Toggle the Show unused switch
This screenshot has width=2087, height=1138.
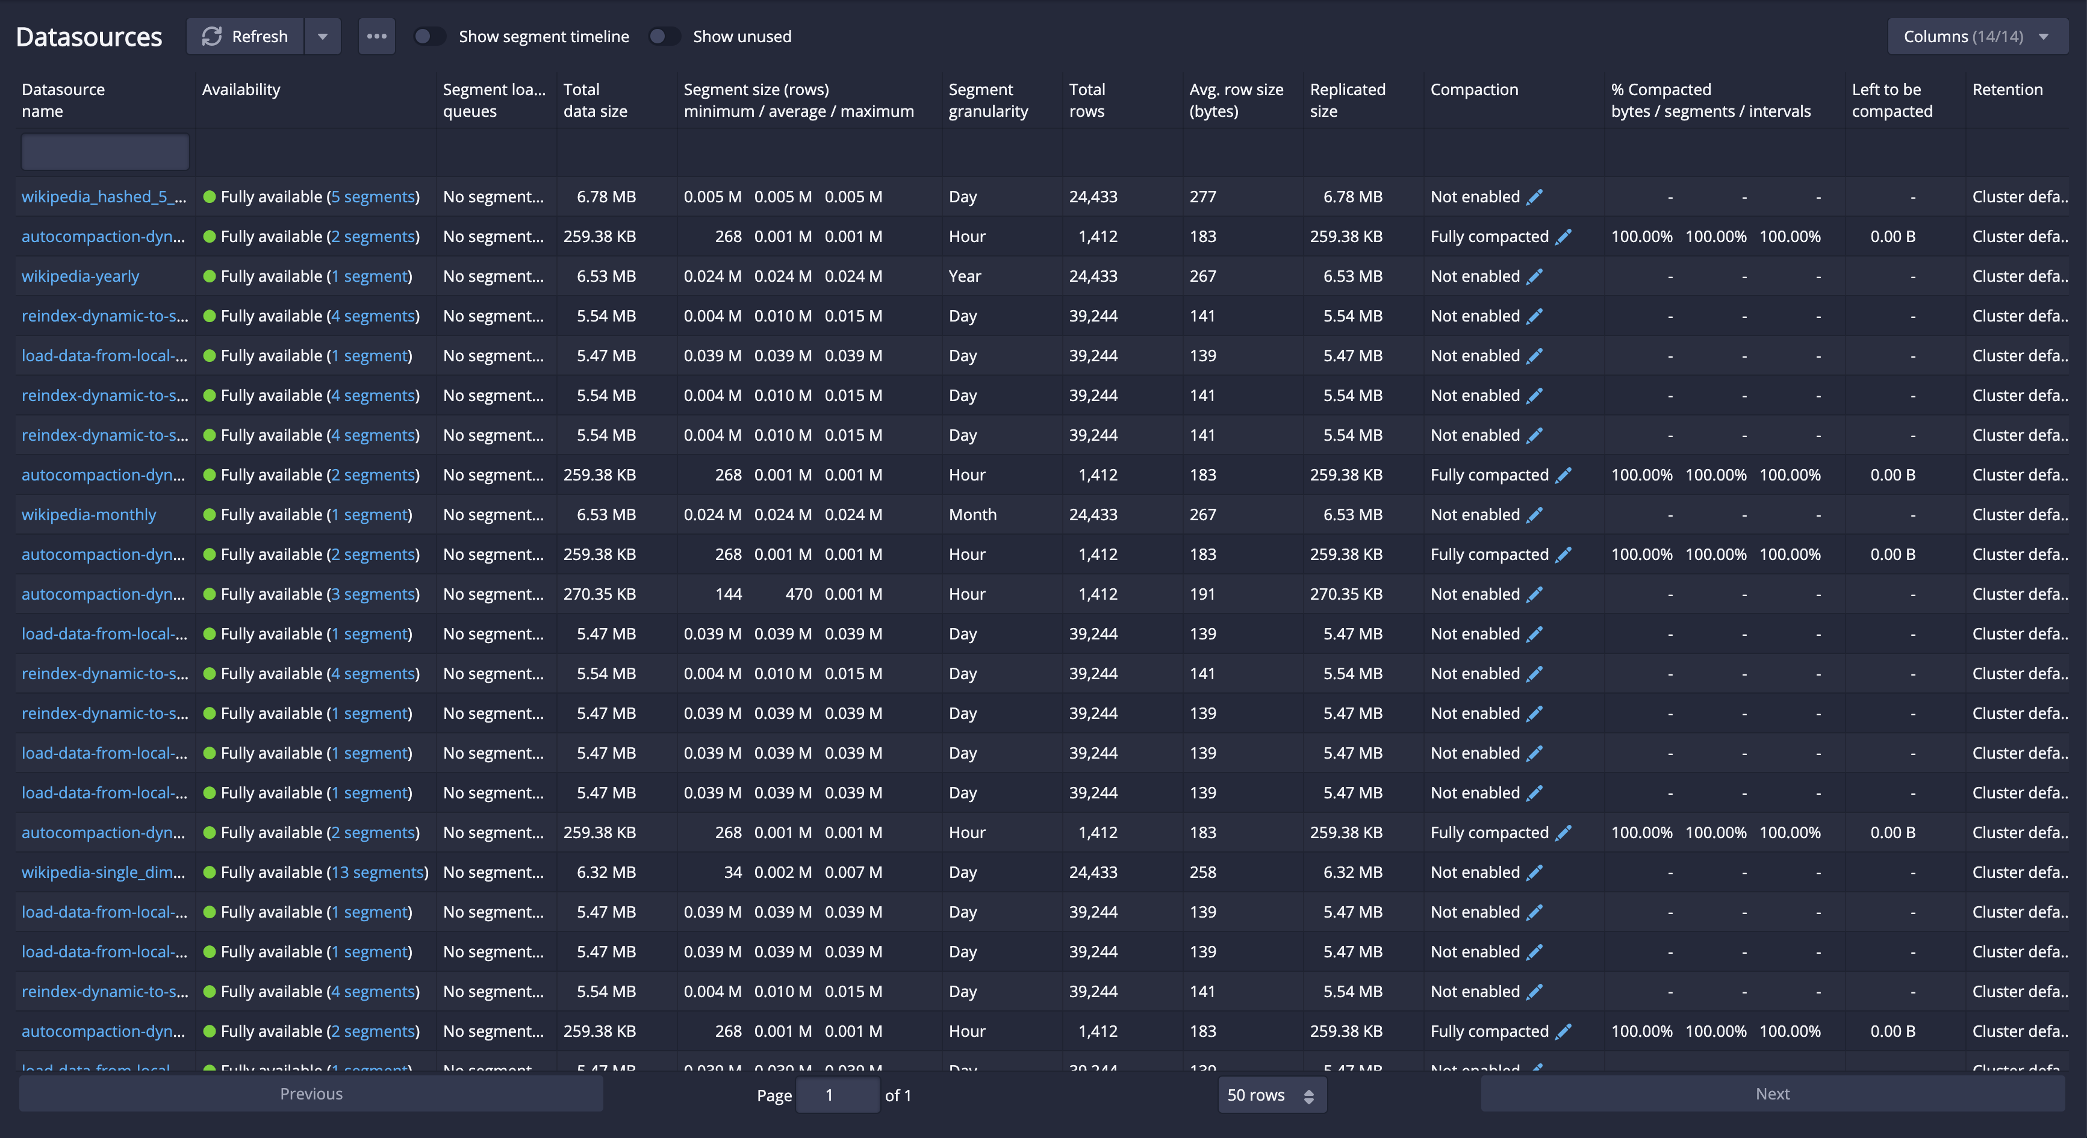coord(664,37)
